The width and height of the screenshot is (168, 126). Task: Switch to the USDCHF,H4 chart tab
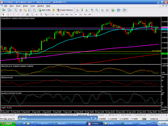(155, 115)
